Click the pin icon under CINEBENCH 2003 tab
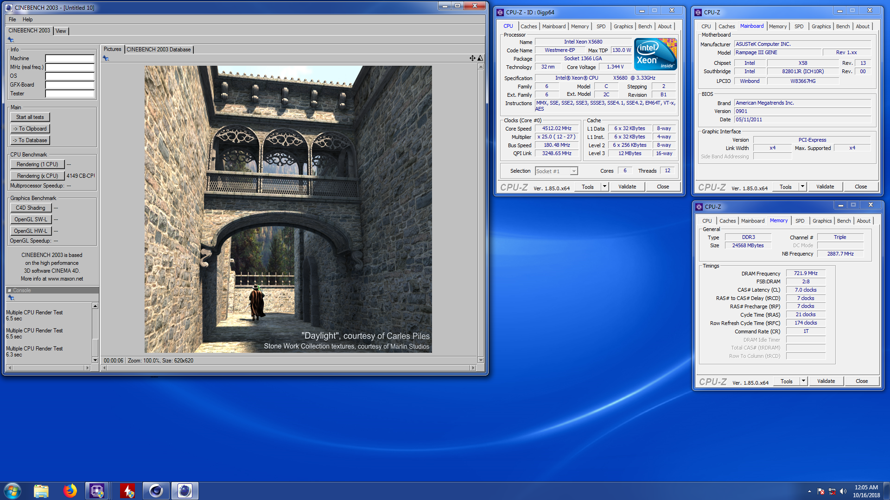 point(11,40)
